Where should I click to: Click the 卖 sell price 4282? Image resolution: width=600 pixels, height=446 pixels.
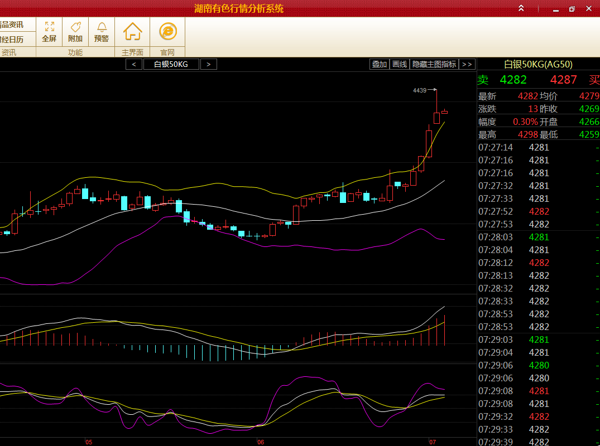pyautogui.click(x=513, y=80)
